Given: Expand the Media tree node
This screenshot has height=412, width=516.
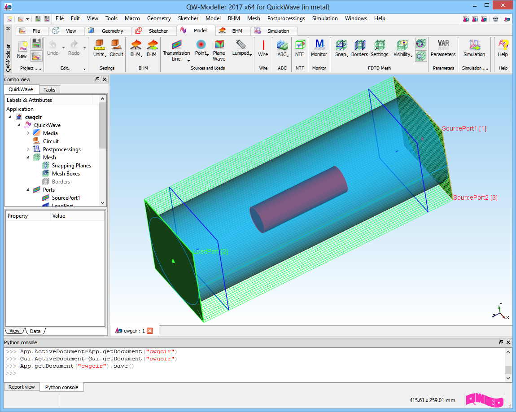Looking at the screenshot, I should click(28, 133).
